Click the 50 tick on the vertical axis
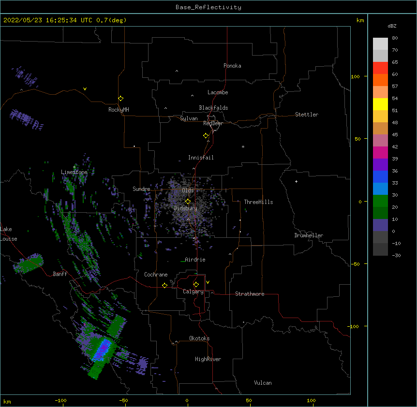Viewport: 417px width, 407px height. (x=357, y=139)
